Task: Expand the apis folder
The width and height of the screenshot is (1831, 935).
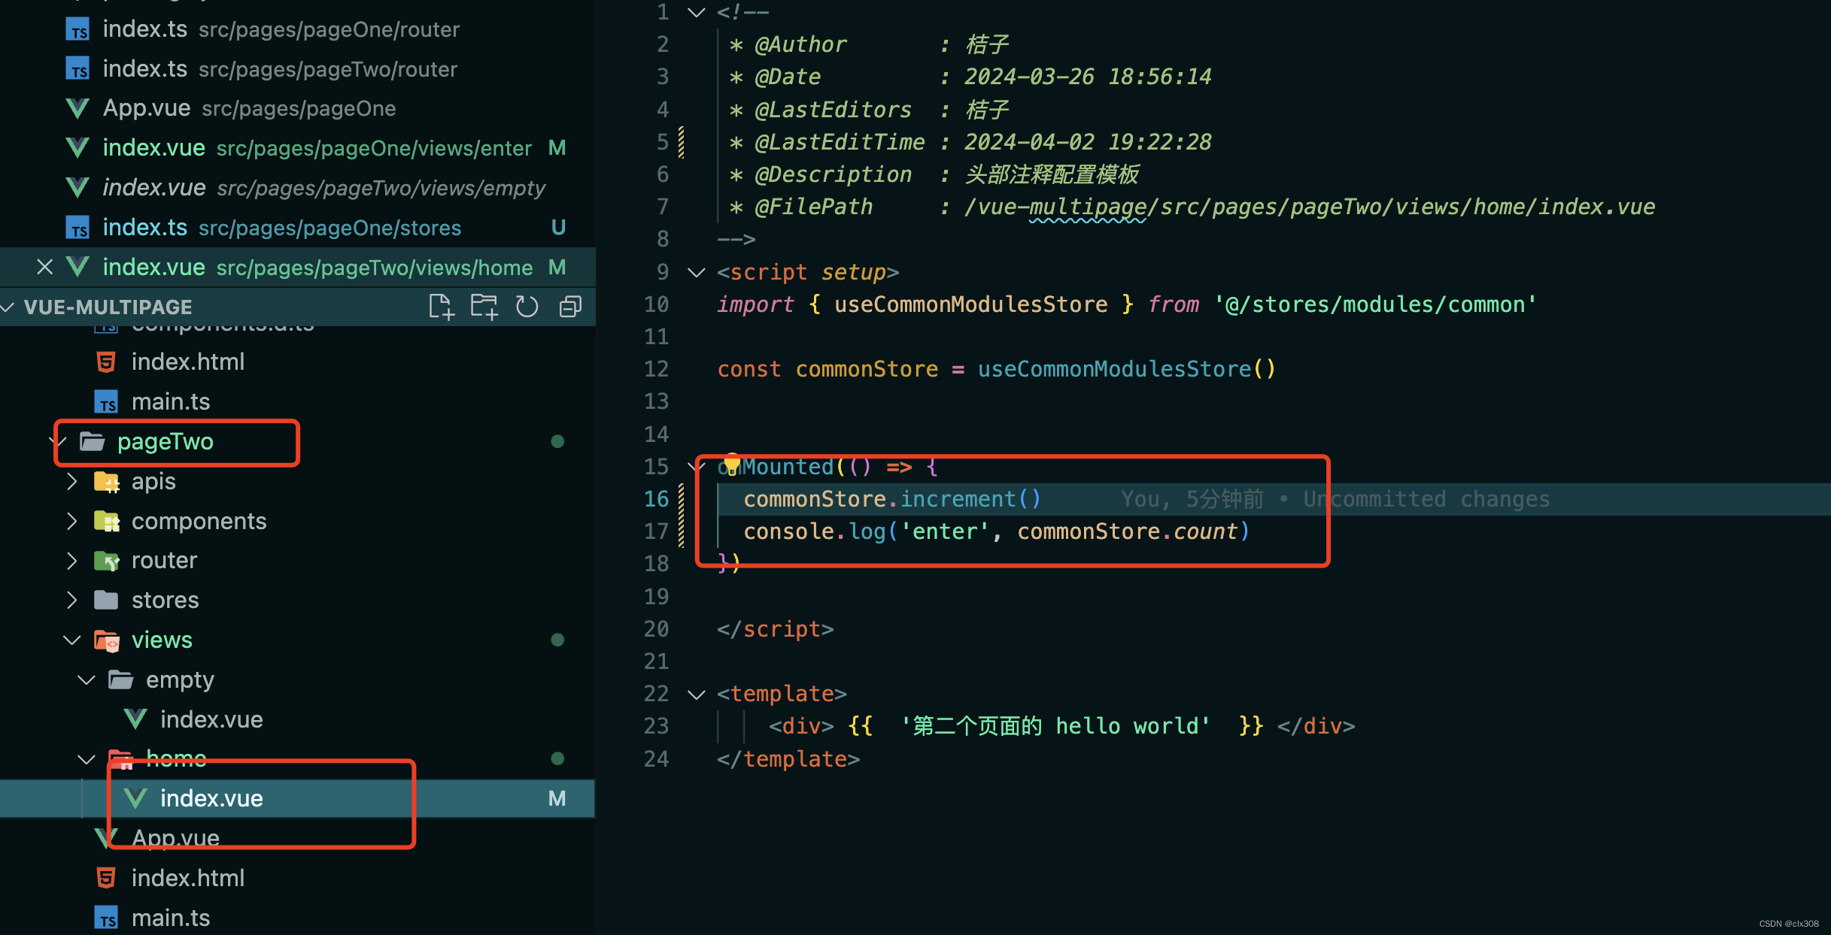Action: click(71, 481)
